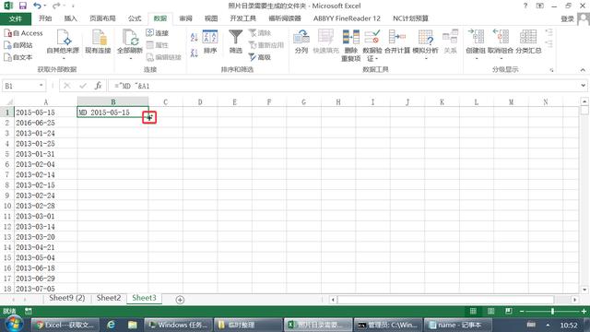Screen dimensions: 590x332
Task: Open Advanced (高级) filter
Action: [x=260, y=57]
